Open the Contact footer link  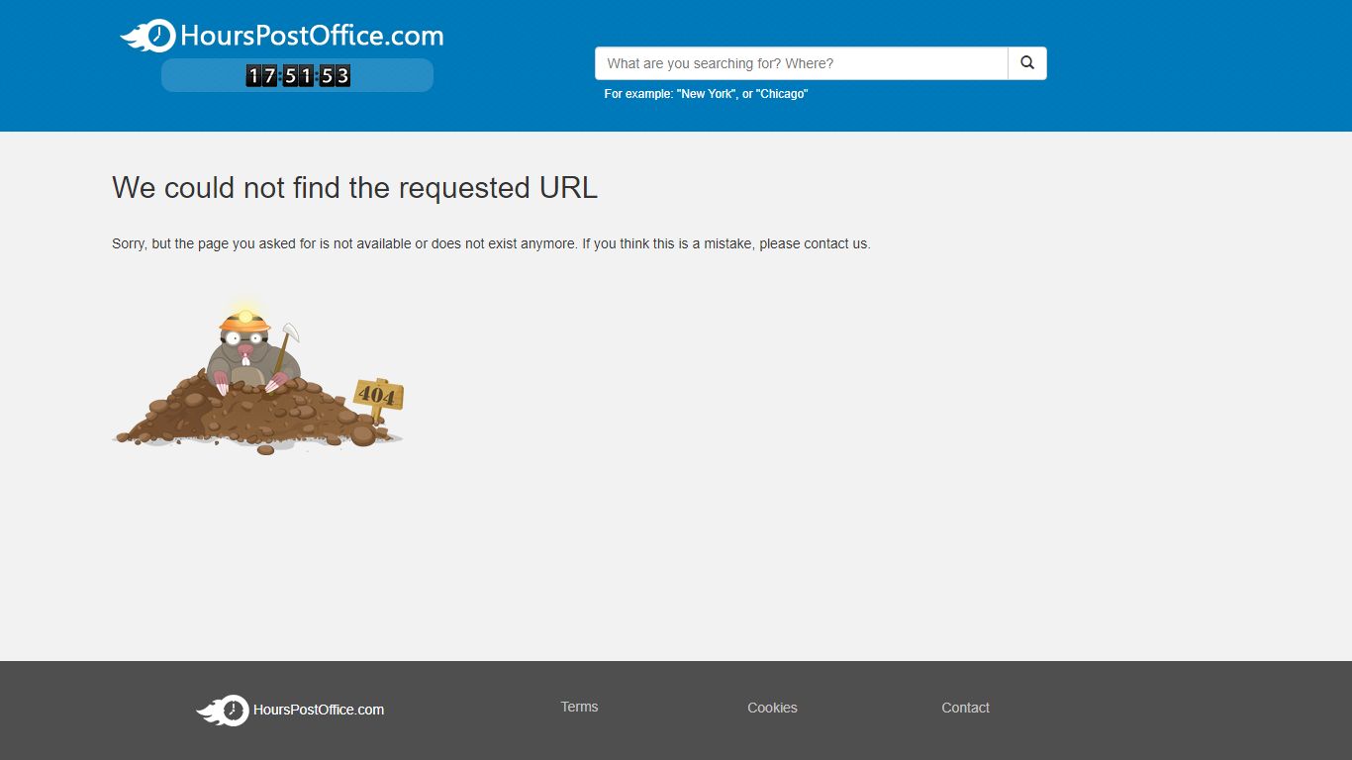pos(965,708)
